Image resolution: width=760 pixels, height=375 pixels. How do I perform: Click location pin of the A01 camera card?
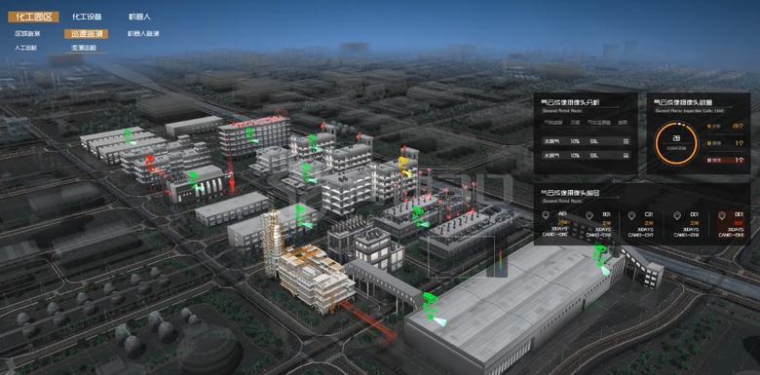tap(547, 216)
